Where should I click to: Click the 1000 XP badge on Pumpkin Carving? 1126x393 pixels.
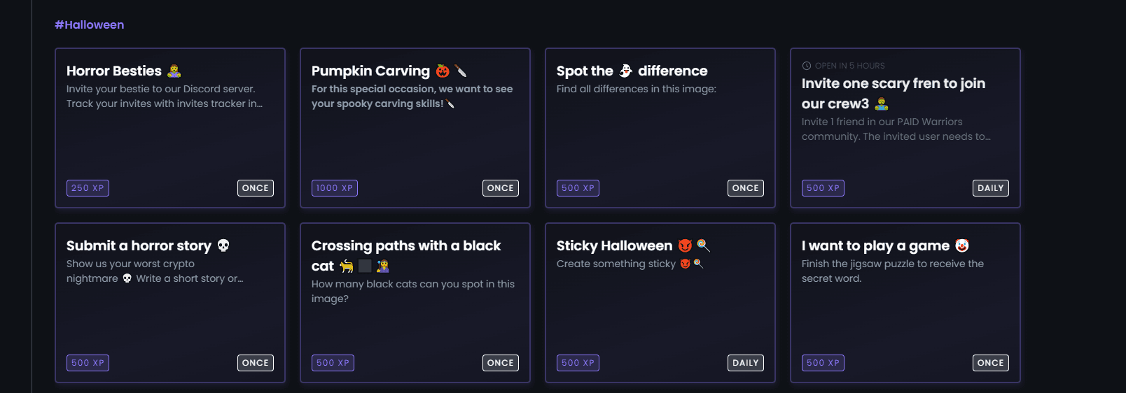[x=334, y=188]
